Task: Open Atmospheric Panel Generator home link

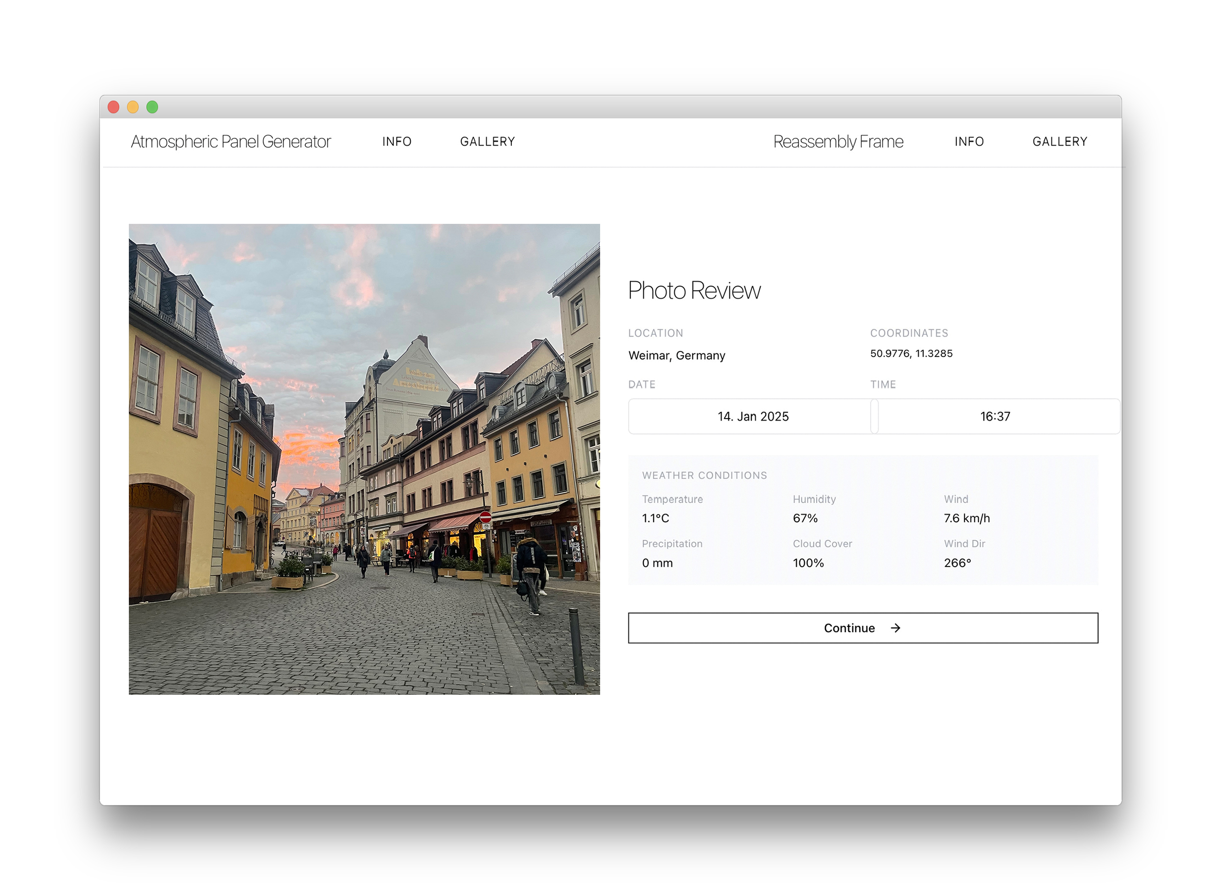Action: point(230,142)
